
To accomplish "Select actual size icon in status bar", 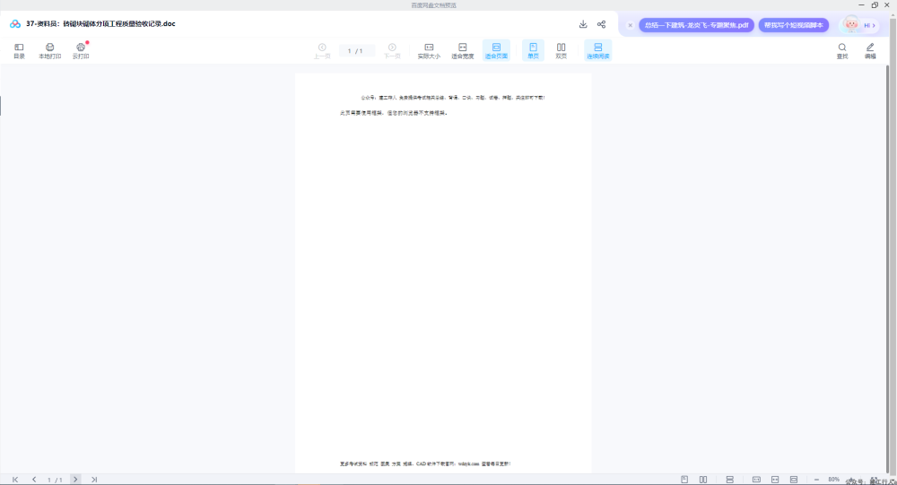I will 756,480.
